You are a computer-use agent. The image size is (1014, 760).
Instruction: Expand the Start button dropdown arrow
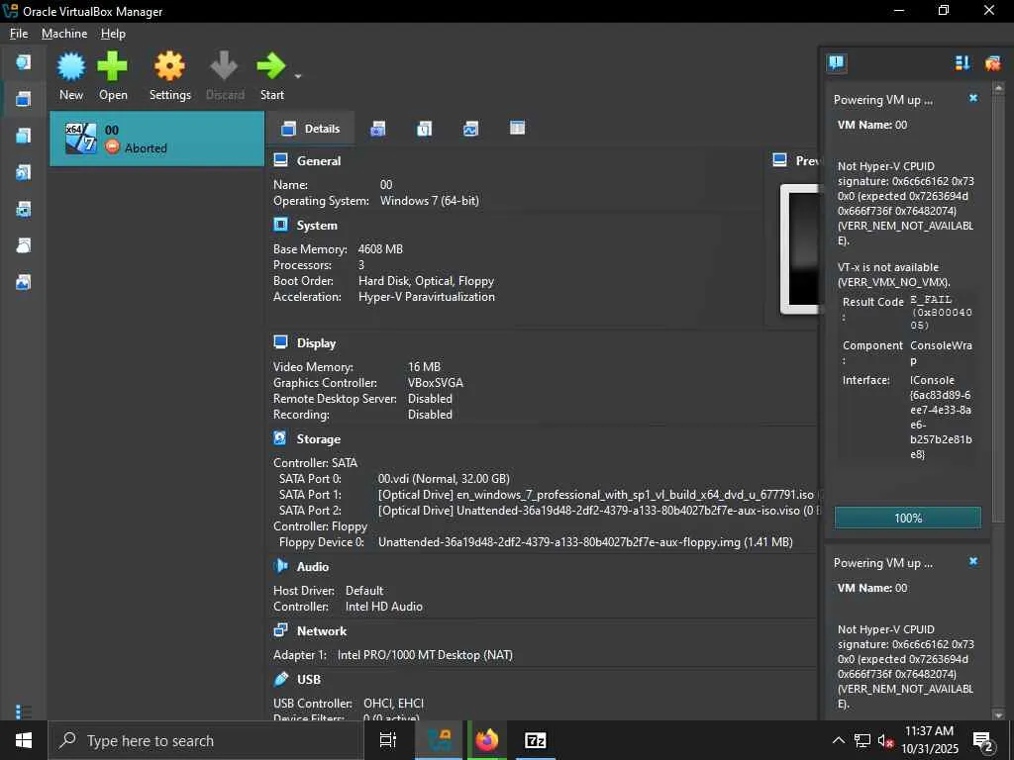(x=297, y=76)
